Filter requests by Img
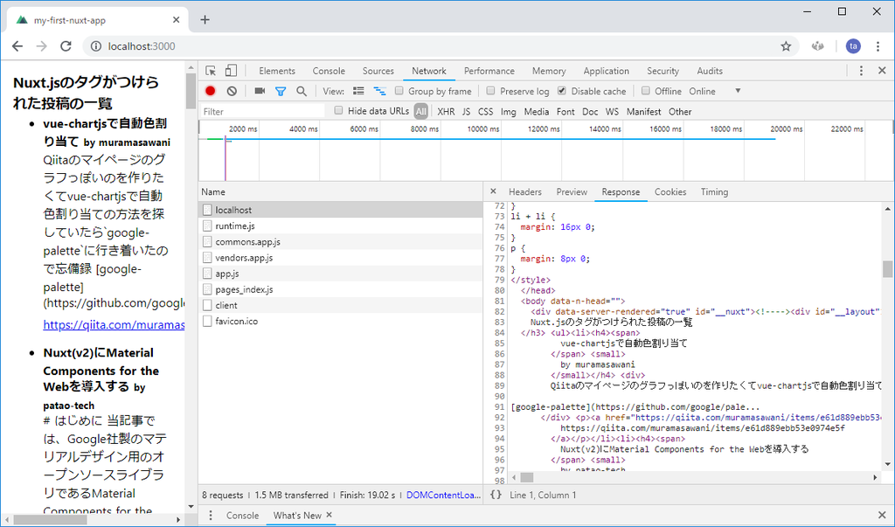Screen dimensions: 895x527 [509, 111]
